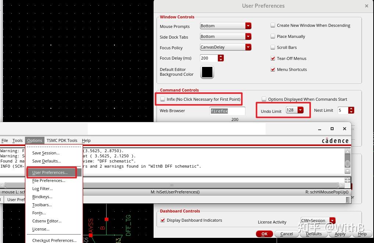Change the Default Editor Background Color swatch
Image resolution: width=374 pixels, height=243 pixels.
tap(206, 72)
